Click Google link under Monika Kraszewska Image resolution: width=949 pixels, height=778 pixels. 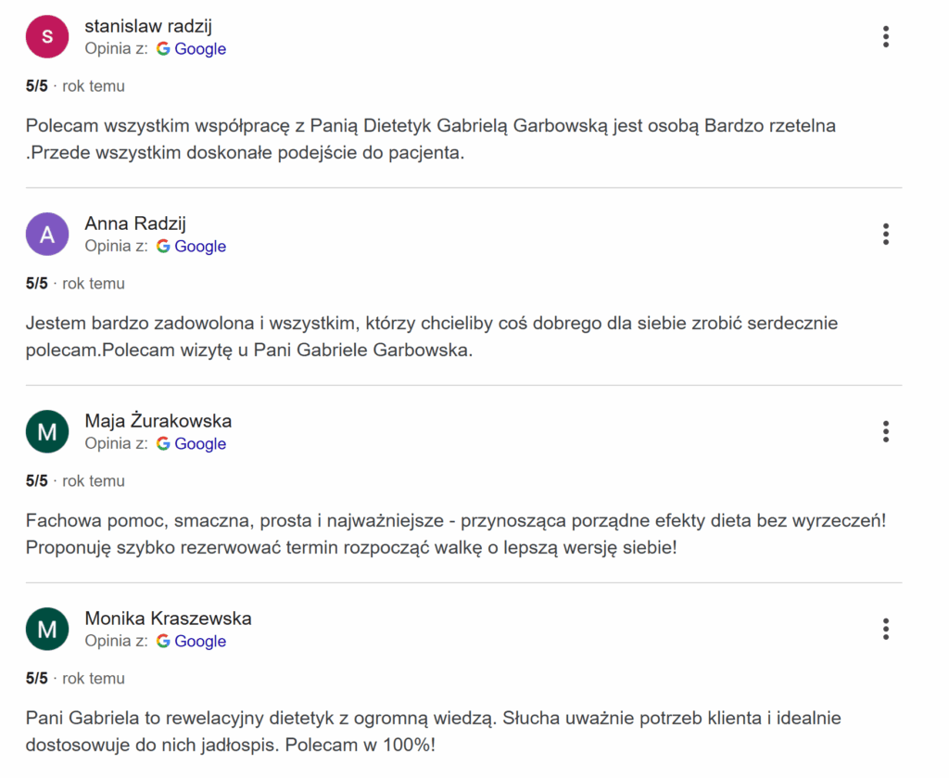(199, 642)
